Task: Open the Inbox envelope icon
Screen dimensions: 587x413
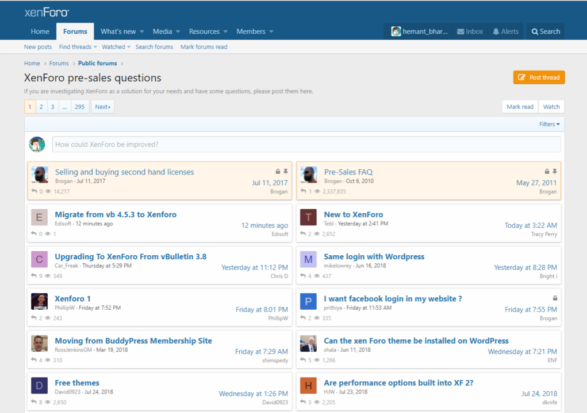Action: tap(461, 32)
